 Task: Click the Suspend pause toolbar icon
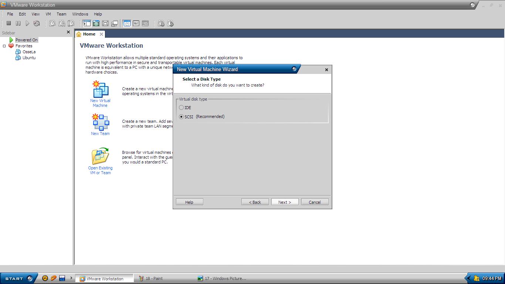click(x=18, y=23)
